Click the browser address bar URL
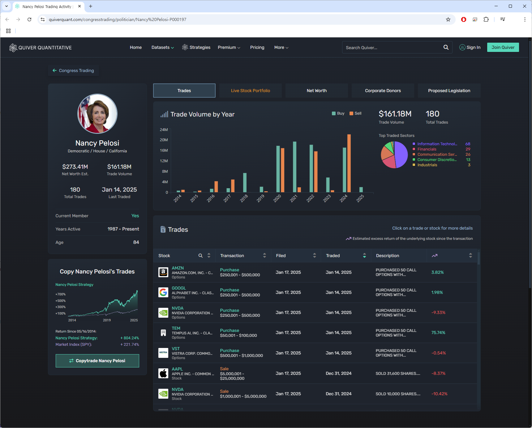532x428 pixels. pos(118,19)
